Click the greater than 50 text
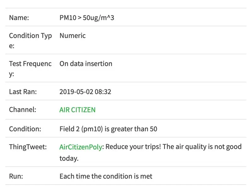The width and height of the screenshot is (252, 188). (134, 129)
